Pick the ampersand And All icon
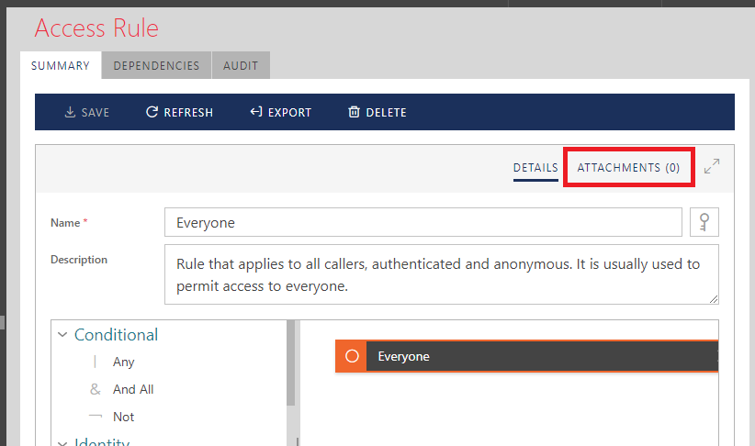The image size is (755, 446). 96,389
